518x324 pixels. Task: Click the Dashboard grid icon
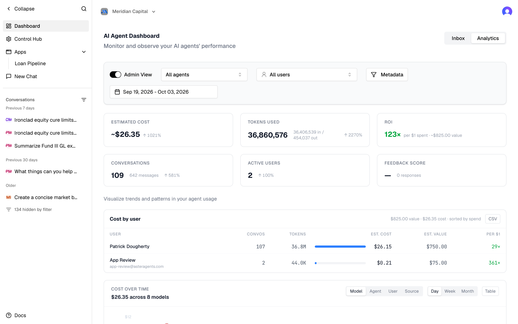pyautogui.click(x=9, y=26)
